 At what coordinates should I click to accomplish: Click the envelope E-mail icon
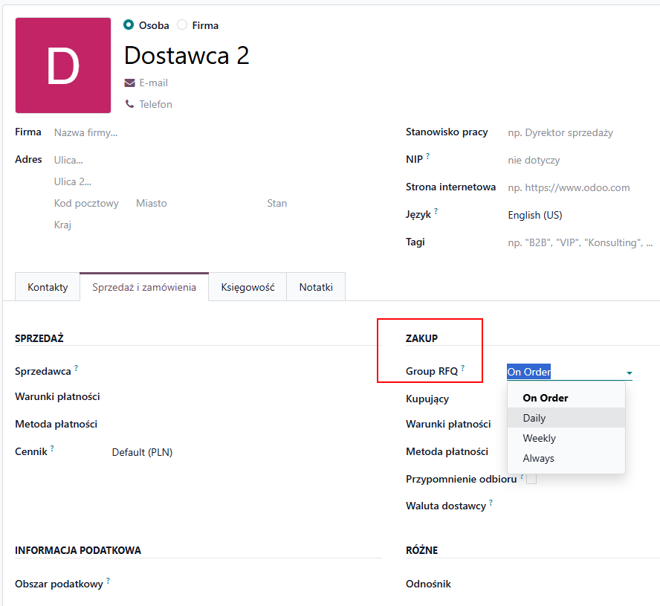point(129,83)
